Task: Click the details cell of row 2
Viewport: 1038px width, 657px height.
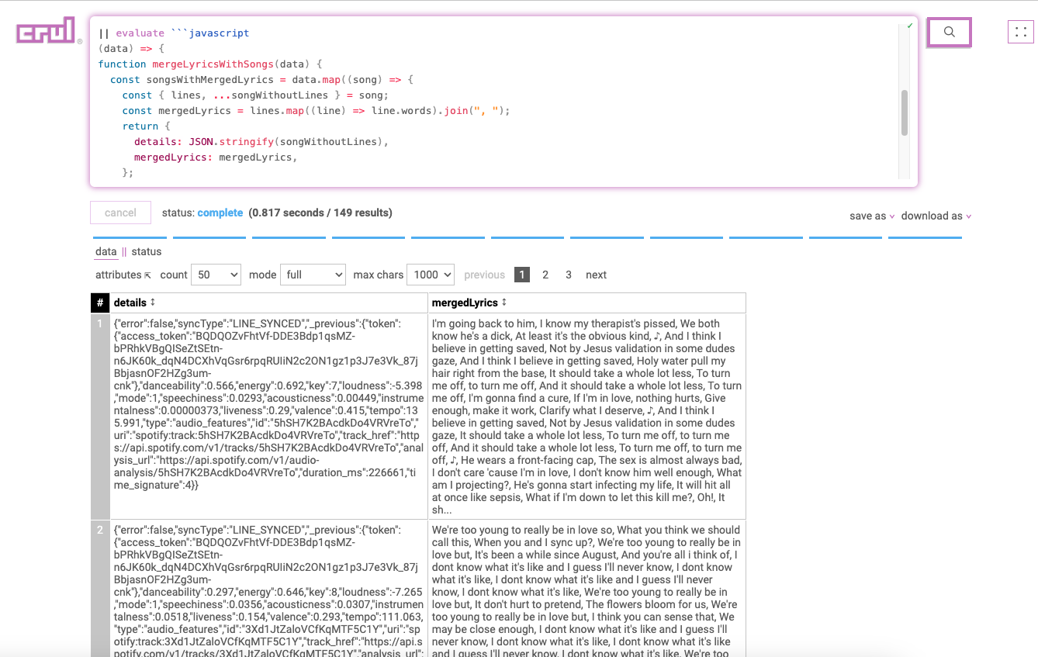Action: click(268, 588)
